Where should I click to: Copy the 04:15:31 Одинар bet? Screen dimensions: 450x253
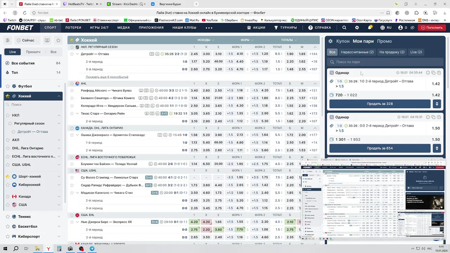pyautogui.click(x=433, y=117)
